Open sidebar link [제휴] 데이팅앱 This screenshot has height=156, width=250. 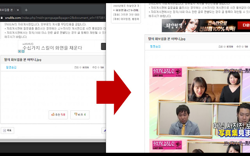(x=126, y=19)
